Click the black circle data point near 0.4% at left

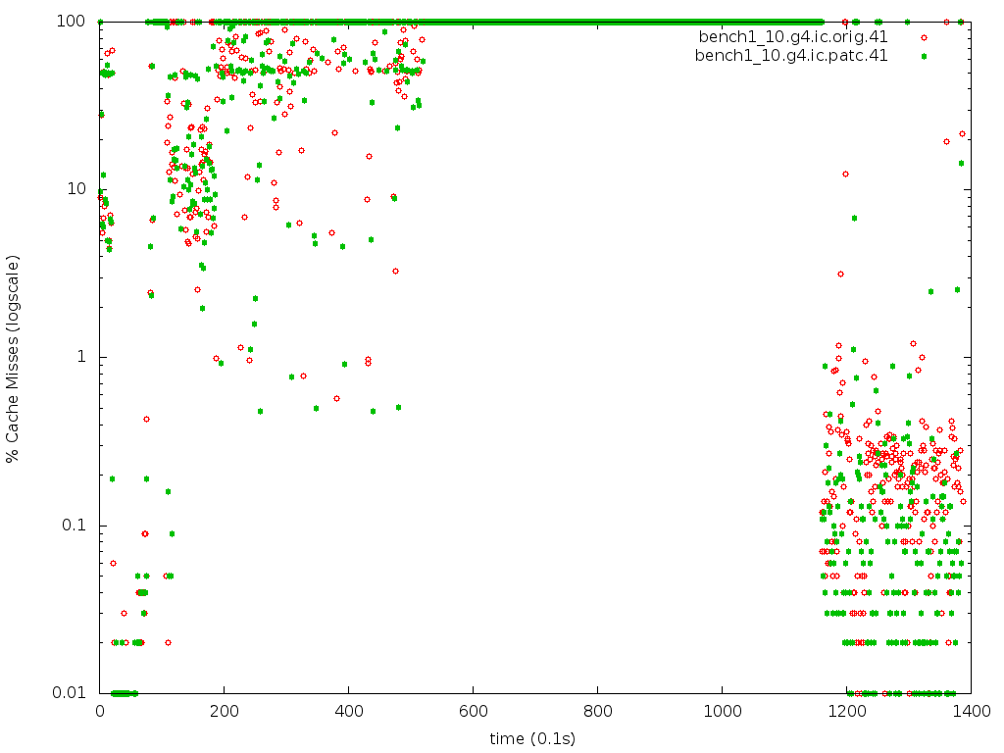tap(146, 419)
